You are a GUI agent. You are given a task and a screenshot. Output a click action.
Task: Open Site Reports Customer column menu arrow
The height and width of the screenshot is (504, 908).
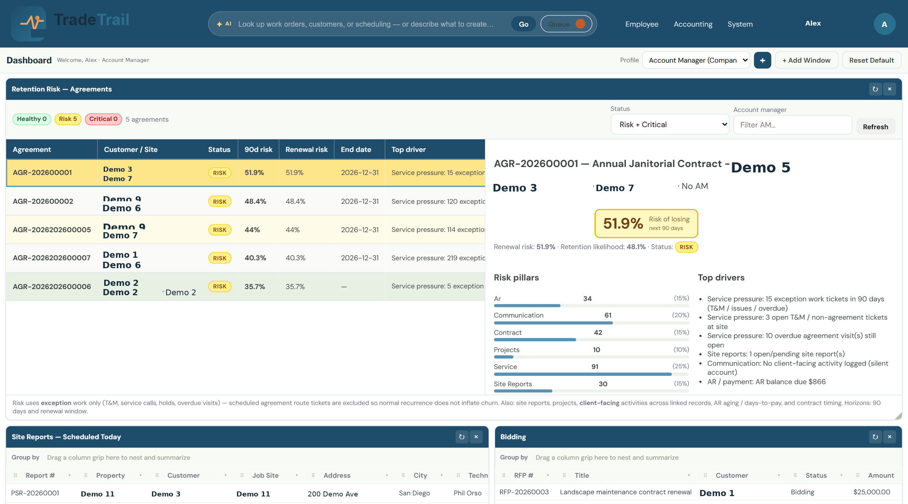pos(226,476)
